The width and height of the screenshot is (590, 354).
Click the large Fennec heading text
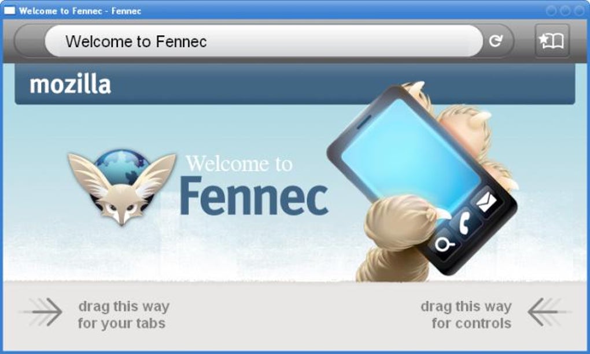coord(255,196)
